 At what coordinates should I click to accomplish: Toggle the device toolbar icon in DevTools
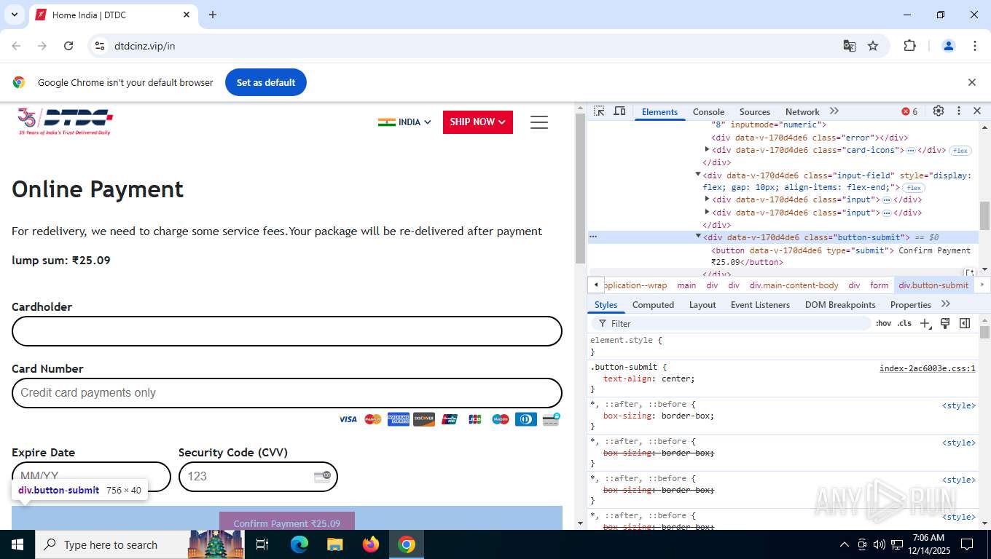tap(619, 111)
